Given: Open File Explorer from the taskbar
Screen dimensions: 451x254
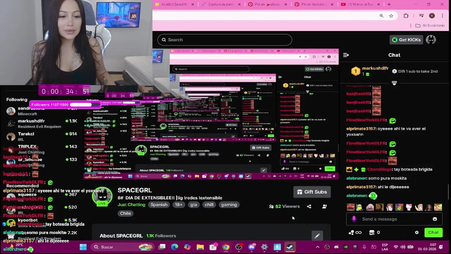Looking at the screenshot, I should tap(200, 247).
